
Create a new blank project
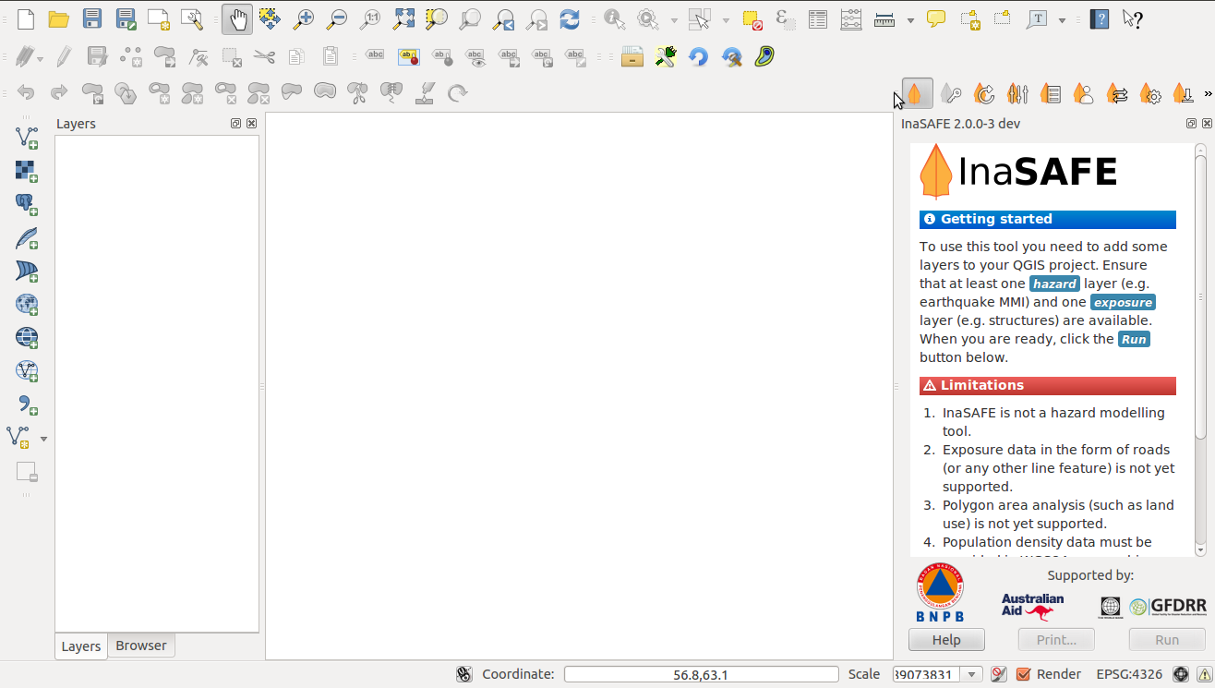click(x=26, y=18)
